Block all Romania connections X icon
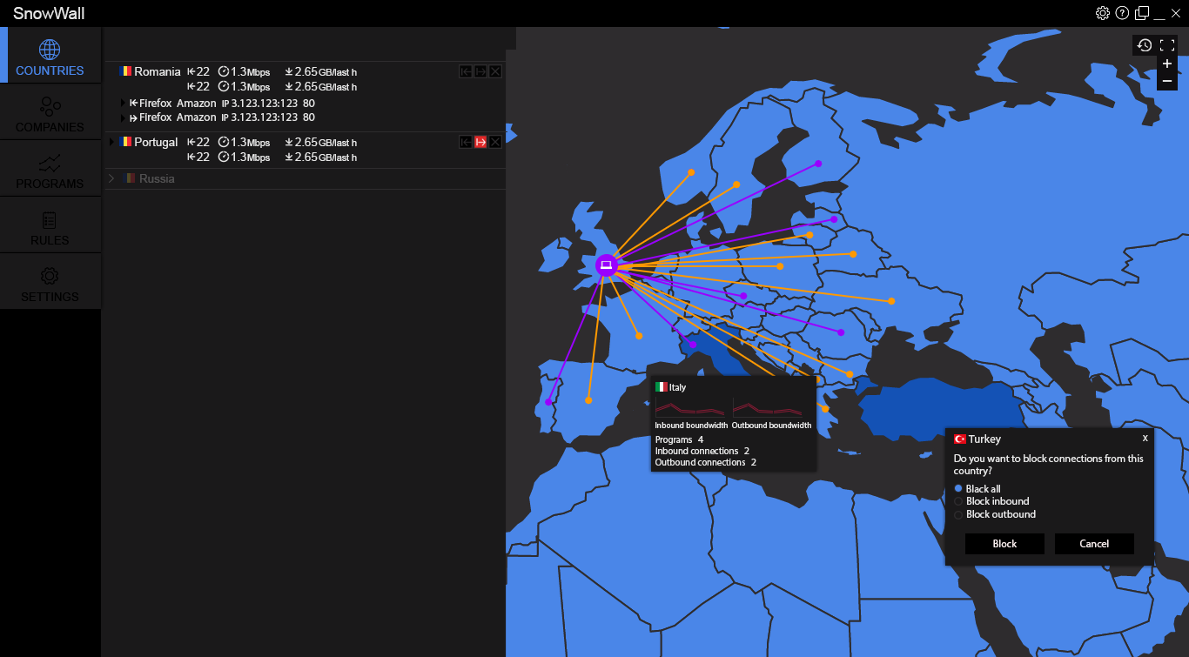 (495, 71)
